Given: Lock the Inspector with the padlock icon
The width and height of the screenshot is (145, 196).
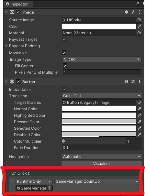Looking at the screenshot, I should pos(138,4).
